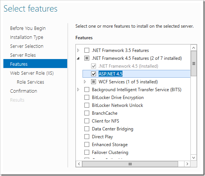Open the Before You Begin step
205x176 pixels.
pyautogui.click(x=28, y=28)
